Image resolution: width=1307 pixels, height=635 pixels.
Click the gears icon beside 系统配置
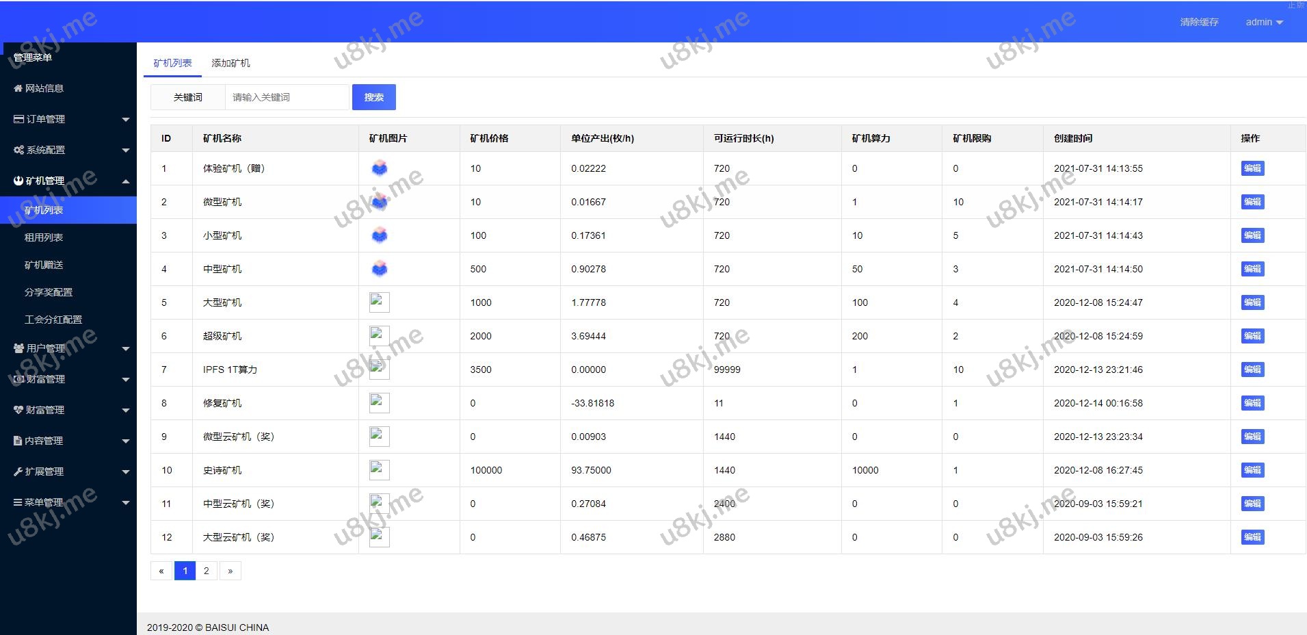pos(18,150)
